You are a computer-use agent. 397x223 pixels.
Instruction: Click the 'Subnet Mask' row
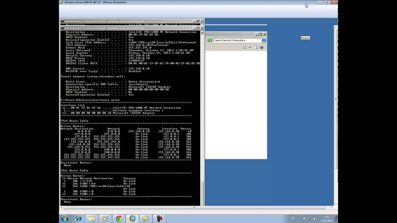[x=109, y=48]
